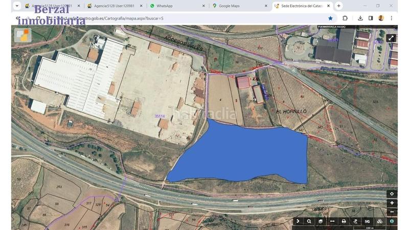Viewport: 409px width, 230px height.
Task: Zoom in with the plus button
Action: (392, 203)
